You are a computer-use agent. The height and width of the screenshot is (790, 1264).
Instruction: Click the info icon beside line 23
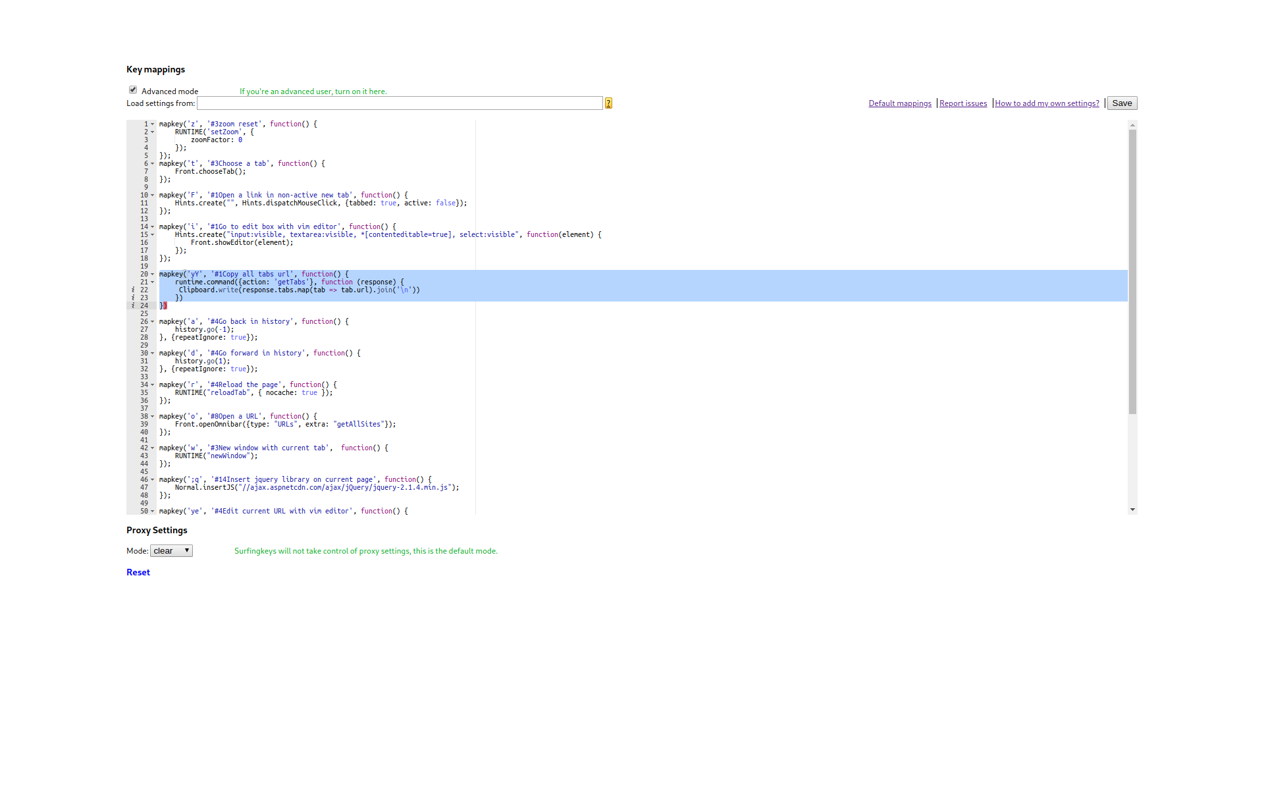coord(132,298)
